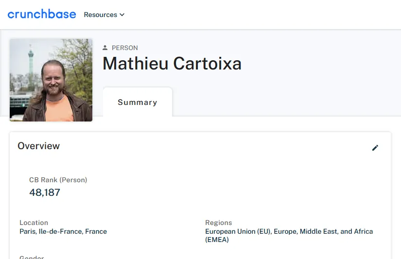Click the Bastille column in the photo
401x259 pixels.
31,60
